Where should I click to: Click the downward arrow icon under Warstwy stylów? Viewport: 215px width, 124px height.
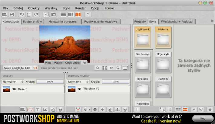(117, 110)
